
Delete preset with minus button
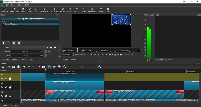(x=55, y=48)
